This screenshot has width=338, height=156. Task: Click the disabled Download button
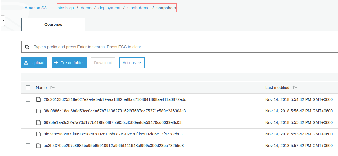pyautogui.click(x=103, y=63)
